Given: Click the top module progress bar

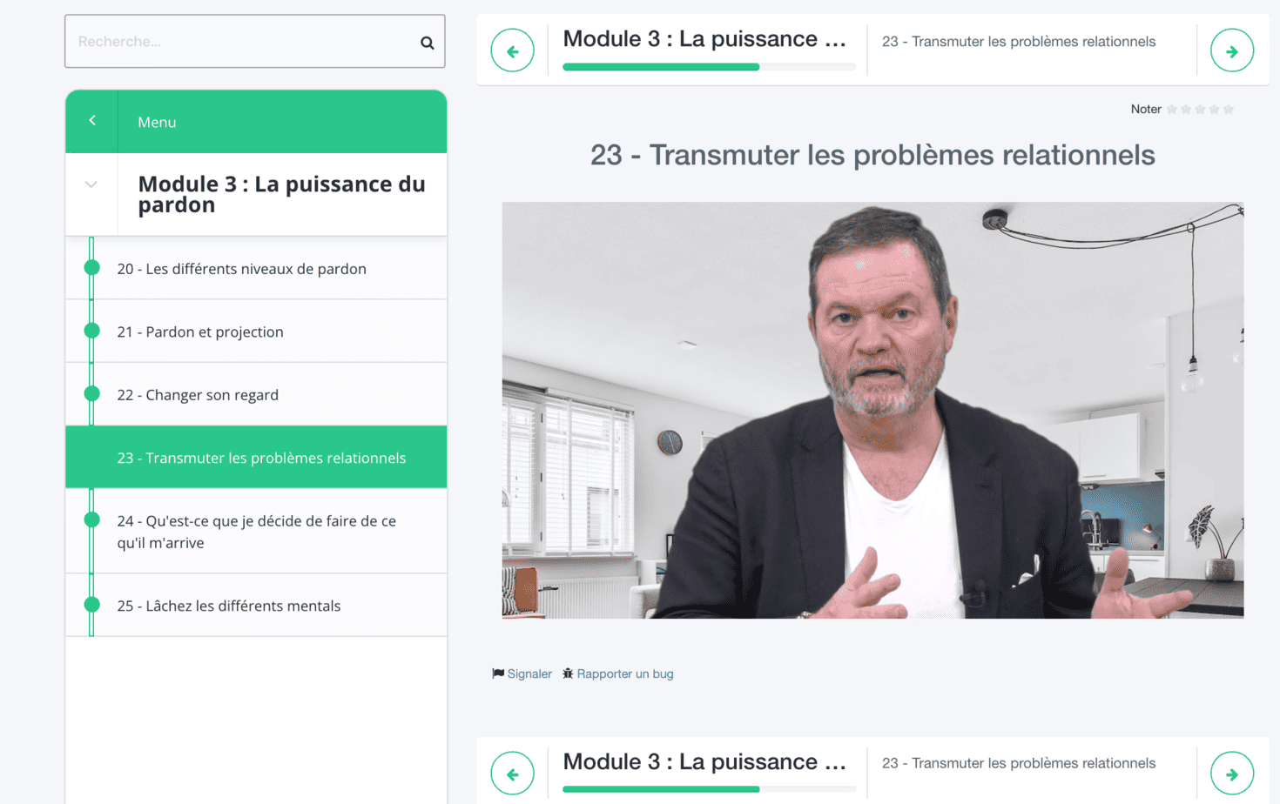Looking at the screenshot, I should click(709, 67).
